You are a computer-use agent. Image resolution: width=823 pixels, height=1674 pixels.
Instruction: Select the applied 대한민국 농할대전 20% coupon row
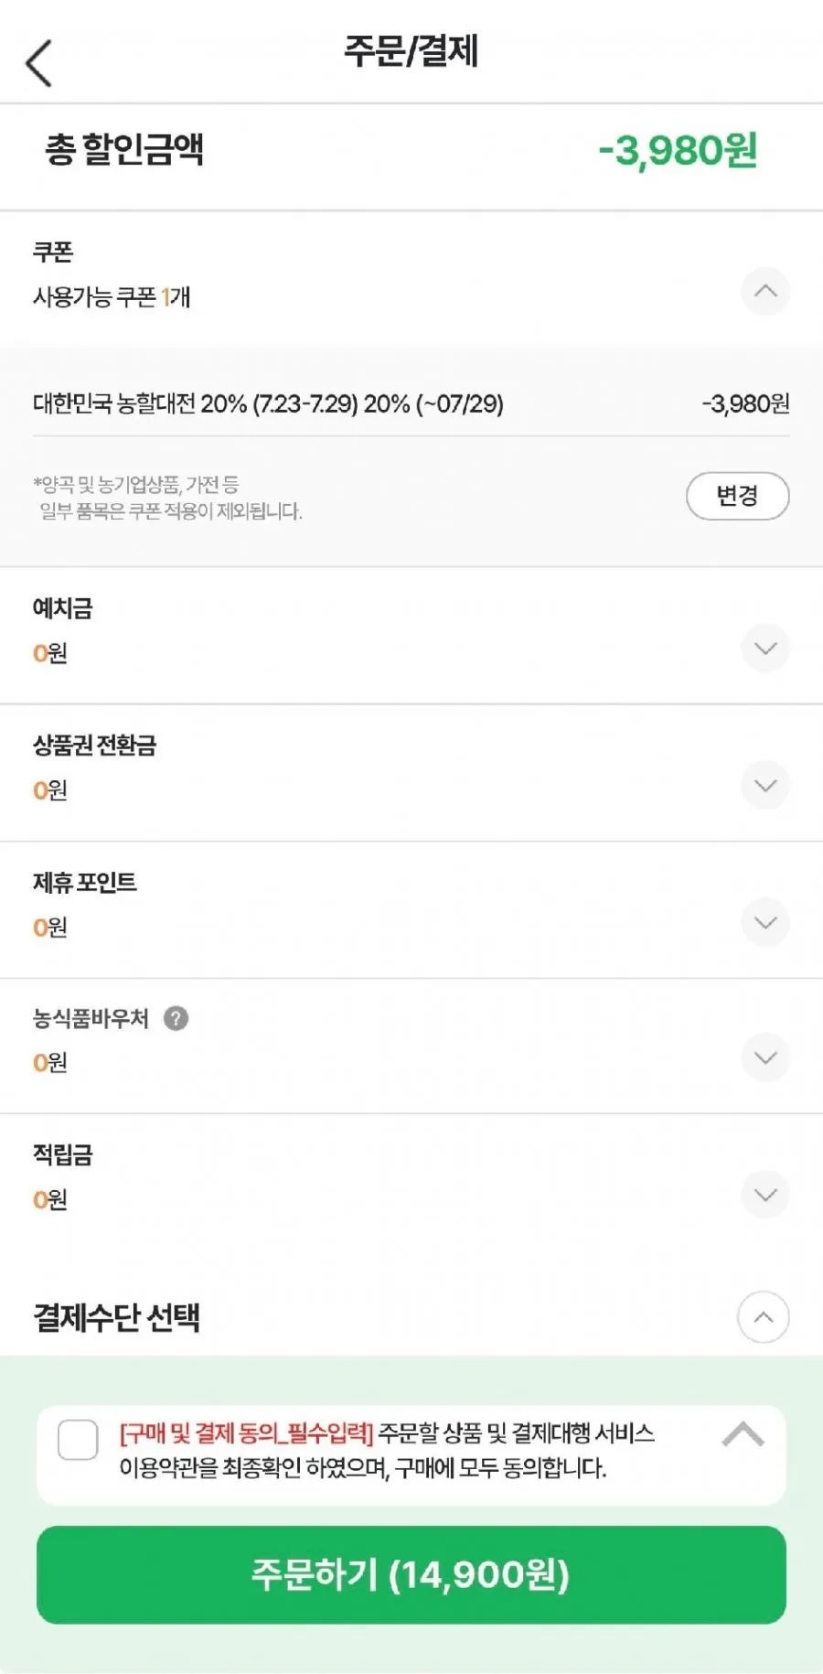tap(411, 403)
